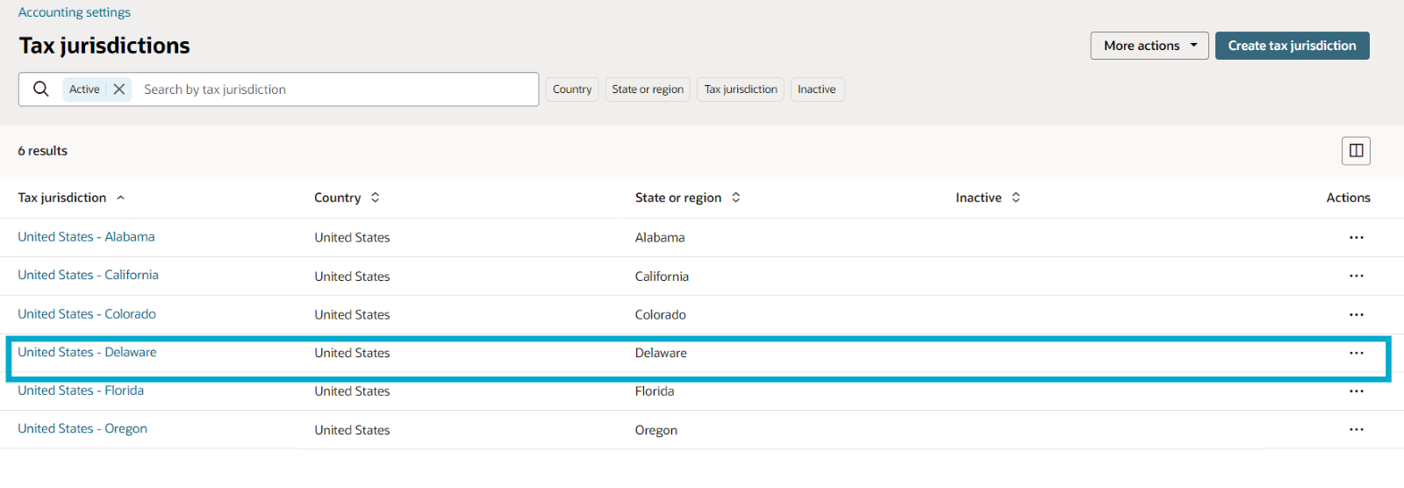Open actions menu for Delaware row
Screen dimensions: 1404x488
(x=1357, y=353)
